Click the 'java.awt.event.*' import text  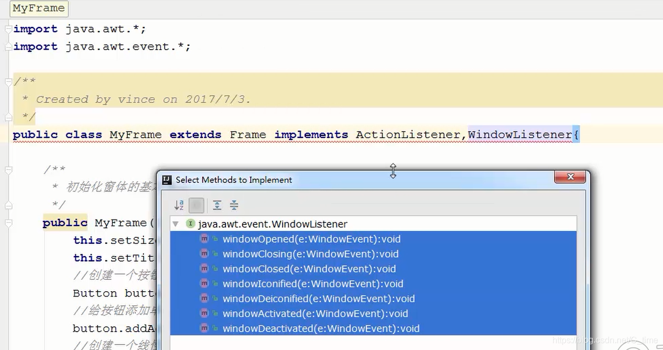click(125, 46)
